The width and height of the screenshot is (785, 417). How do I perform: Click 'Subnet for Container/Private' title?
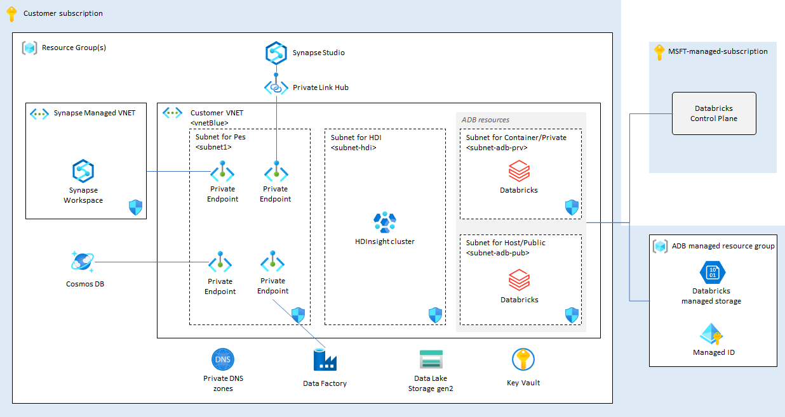tap(516, 138)
